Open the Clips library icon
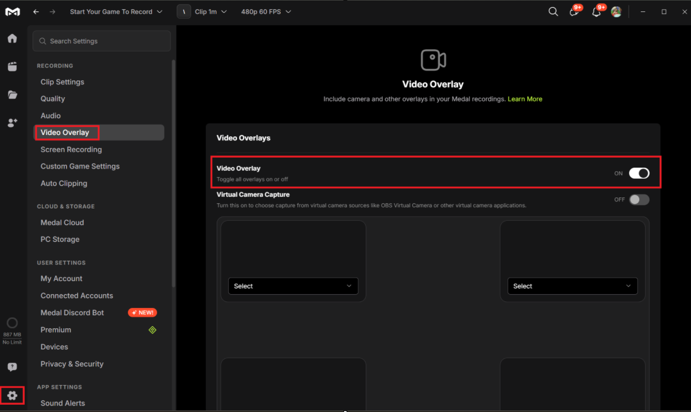The width and height of the screenshot is (691, 412). (12, 66)
